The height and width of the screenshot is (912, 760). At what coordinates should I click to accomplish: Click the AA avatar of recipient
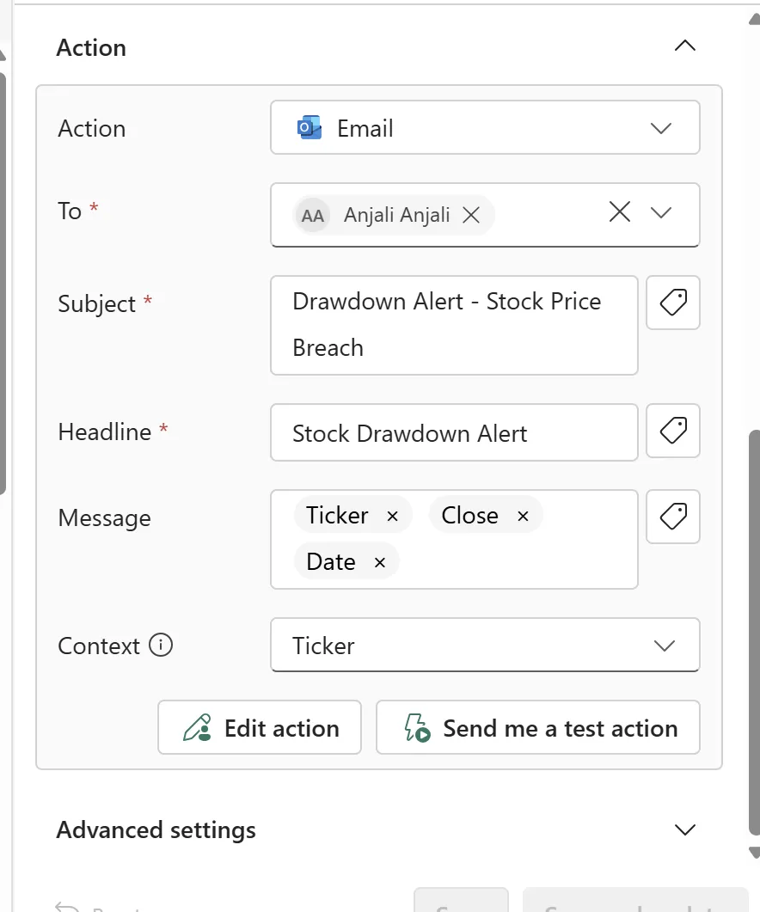[x=312, y=216]
